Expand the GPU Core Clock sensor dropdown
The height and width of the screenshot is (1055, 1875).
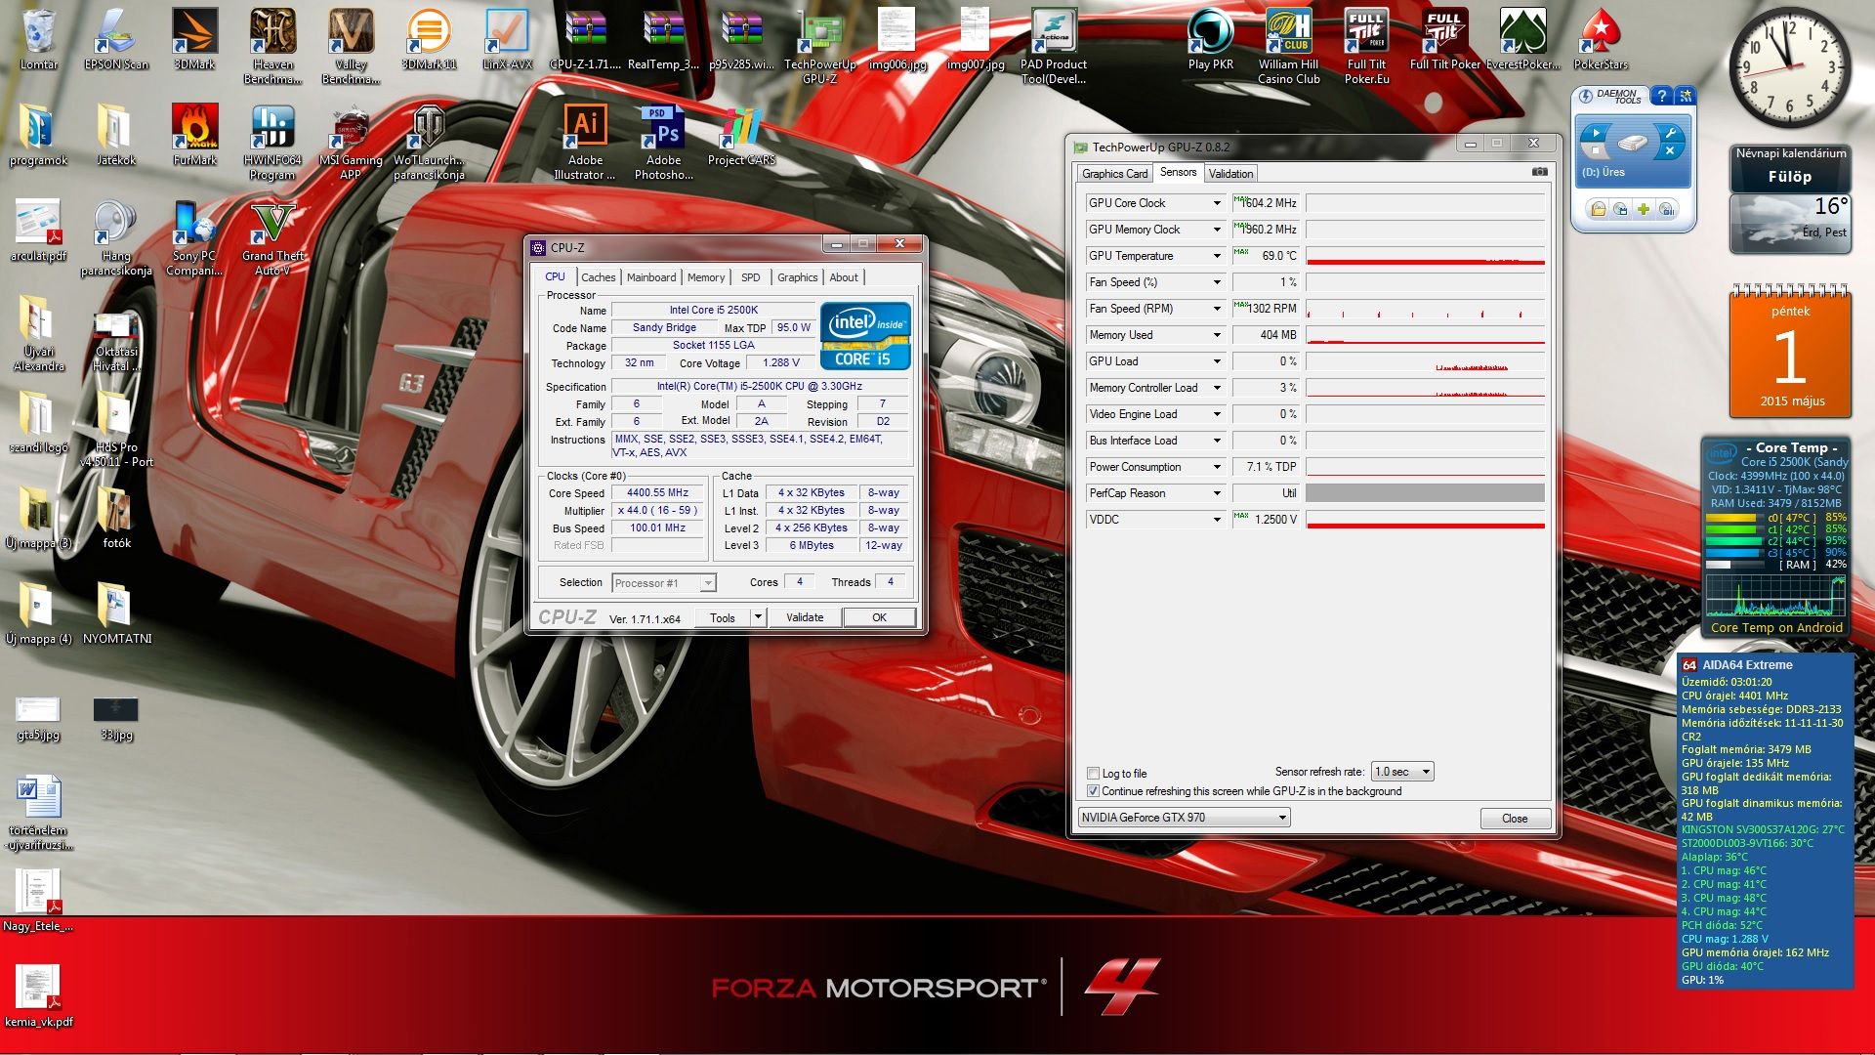[x=1217, y=203]
